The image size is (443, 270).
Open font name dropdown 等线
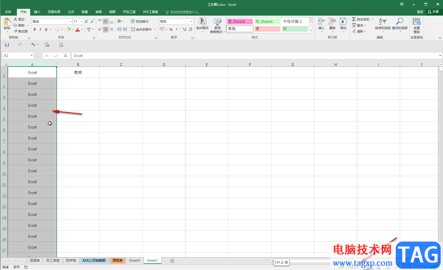(x=71, y=22)
